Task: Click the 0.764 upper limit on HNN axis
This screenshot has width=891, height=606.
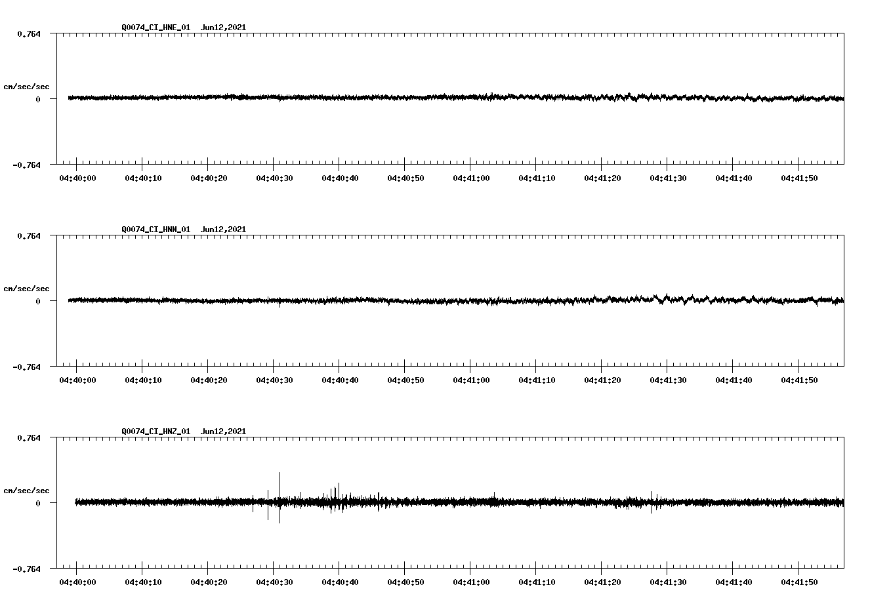Action: click(29, 235)
